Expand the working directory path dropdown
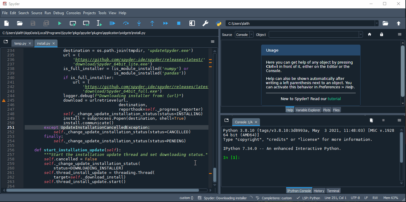406x202 pixels. tap(376, 23)
